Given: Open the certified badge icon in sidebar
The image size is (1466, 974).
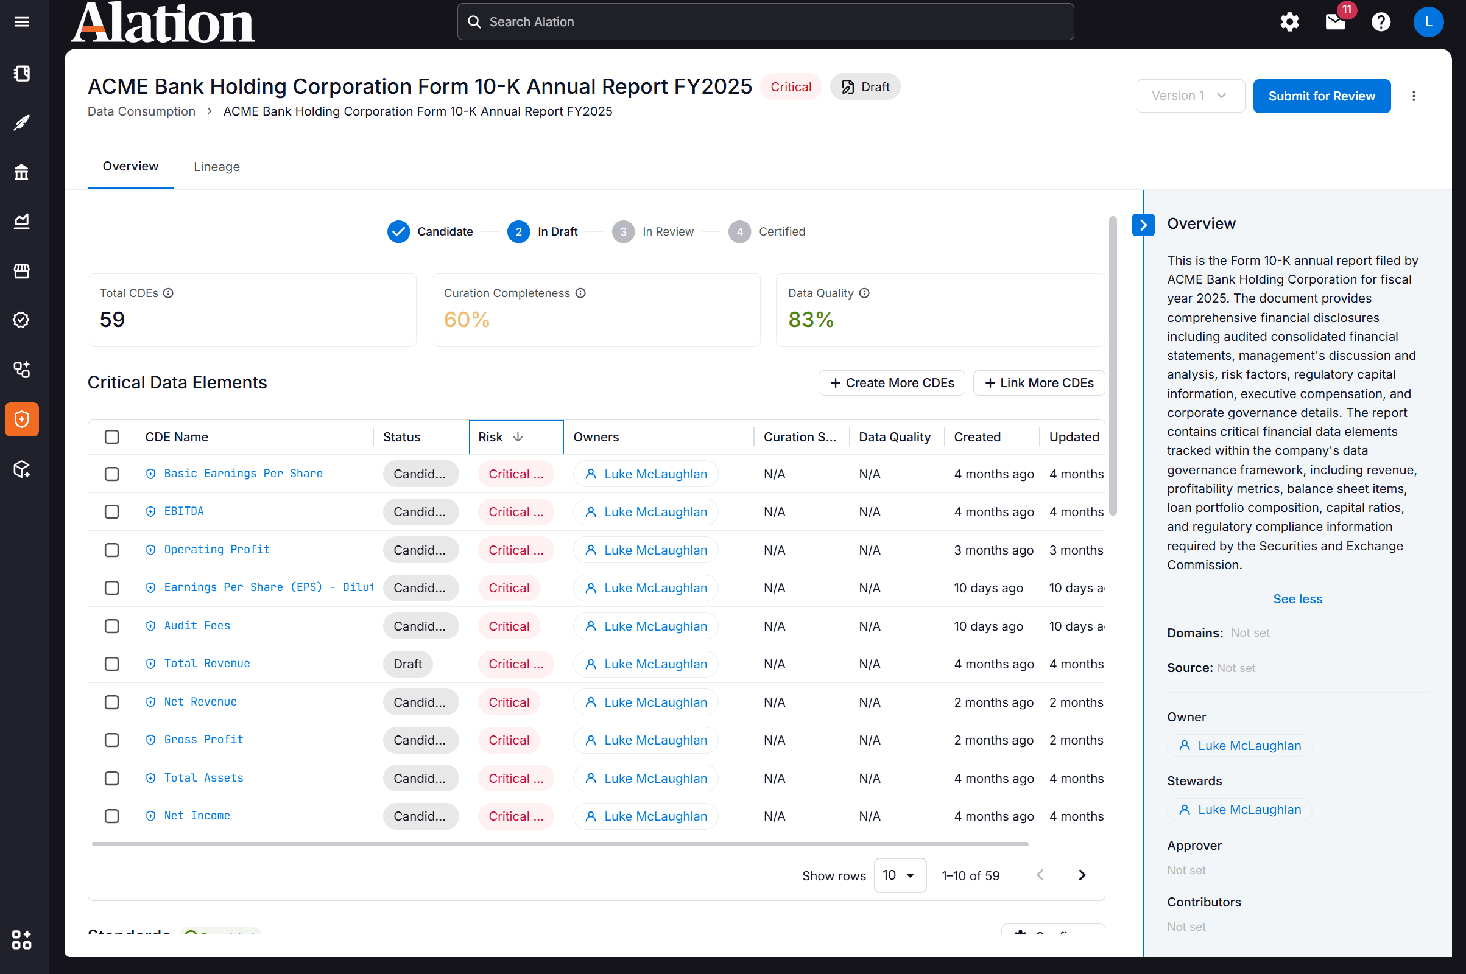Looking at the screenshot, I should point(22,320).
